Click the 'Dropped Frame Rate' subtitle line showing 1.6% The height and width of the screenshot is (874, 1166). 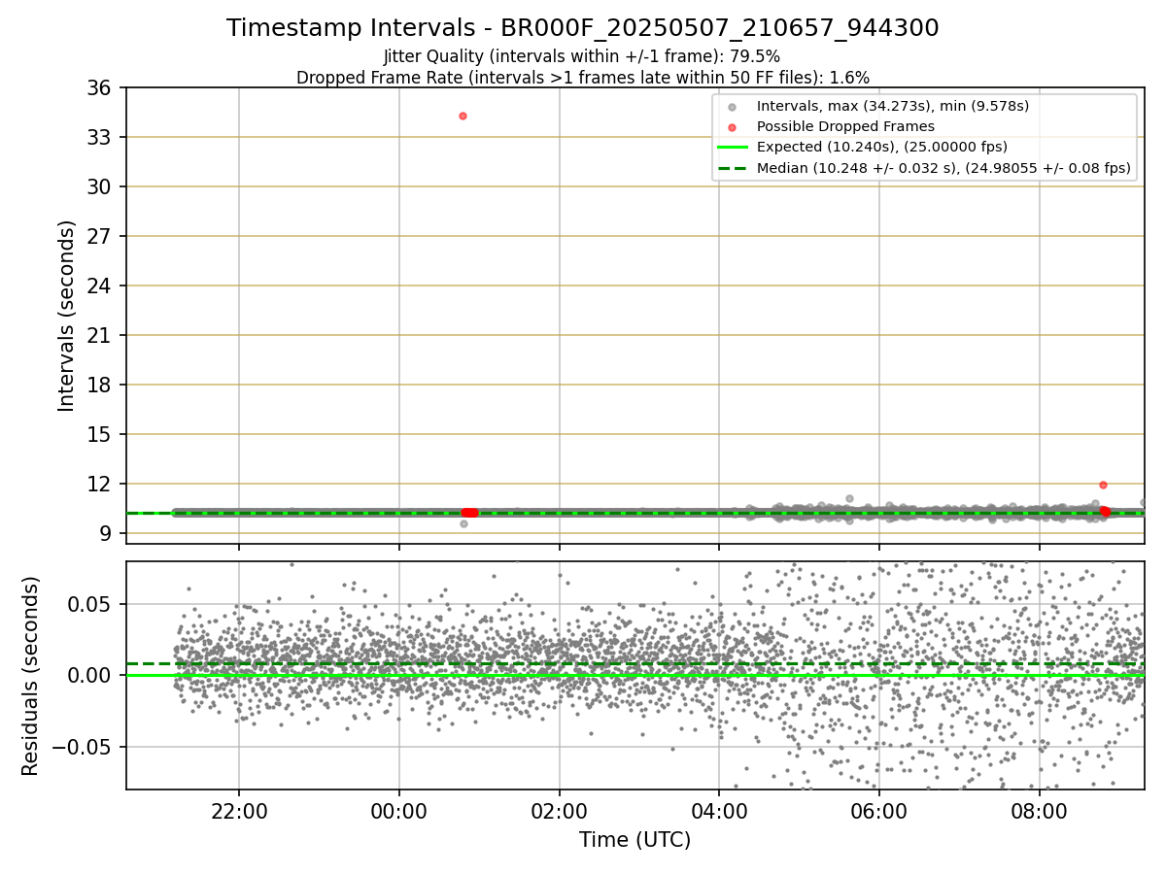(583, 77)
